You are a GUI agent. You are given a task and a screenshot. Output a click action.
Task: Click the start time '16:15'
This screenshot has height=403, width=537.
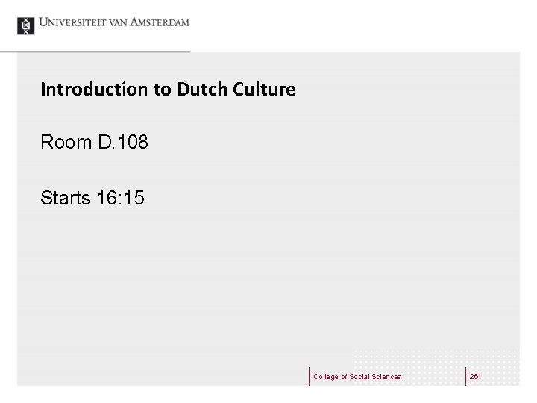click(121, 198)
